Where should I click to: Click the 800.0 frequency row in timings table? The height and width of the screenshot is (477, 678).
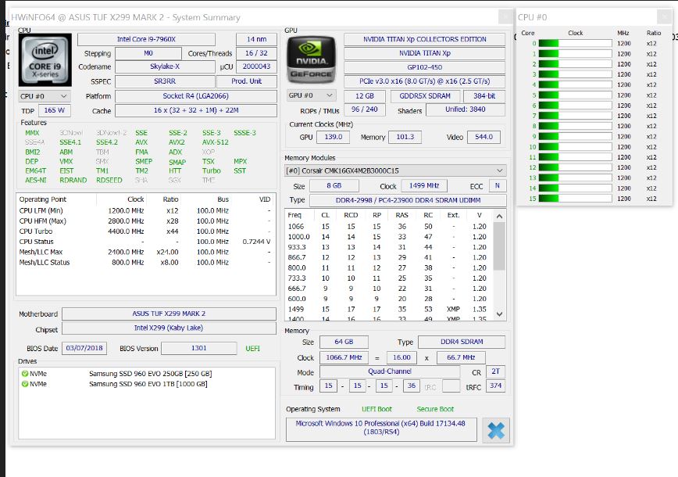388,268
